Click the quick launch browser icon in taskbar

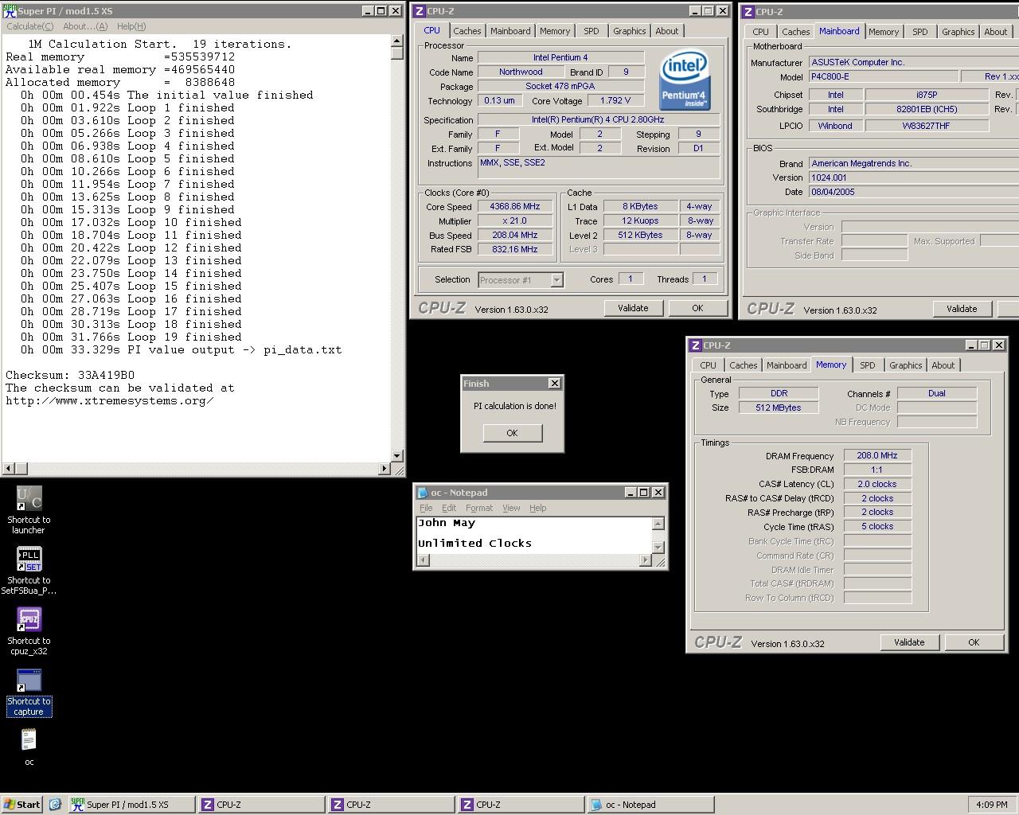[x=55, y=805]
